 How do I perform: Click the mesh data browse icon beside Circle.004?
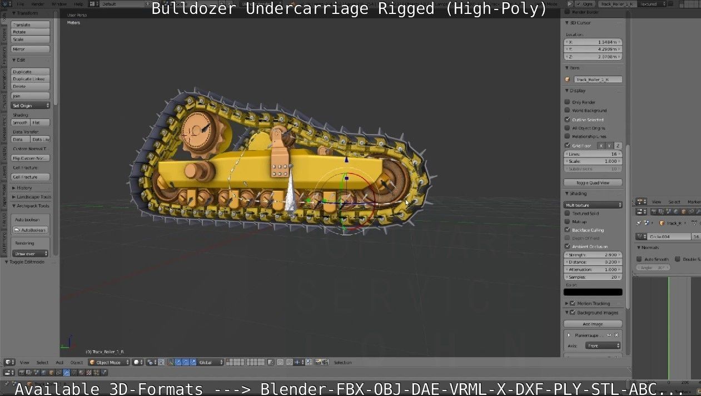(641, 237)
